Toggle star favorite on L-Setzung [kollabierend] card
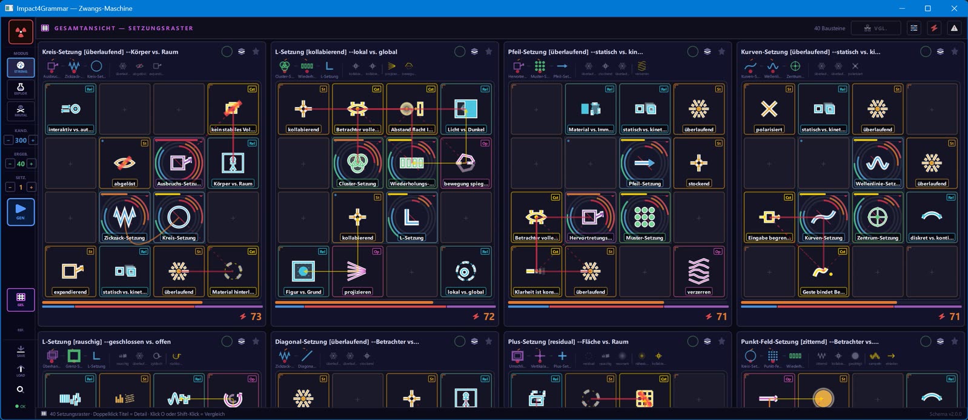968x420 pixels. [x=489, y=51]
